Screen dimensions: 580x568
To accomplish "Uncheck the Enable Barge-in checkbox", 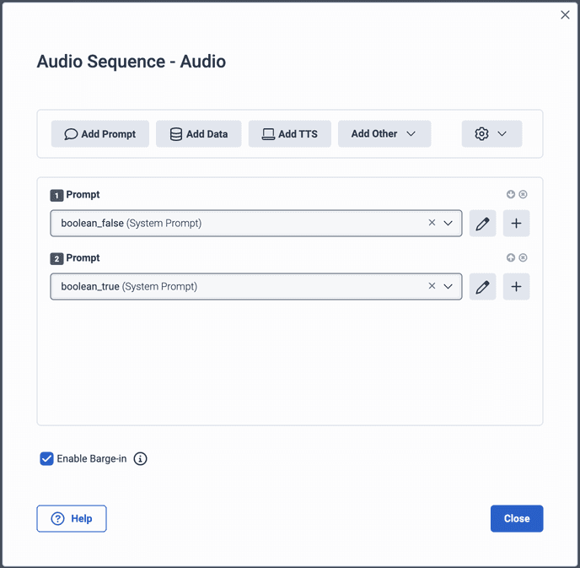I will click(47, 459).
